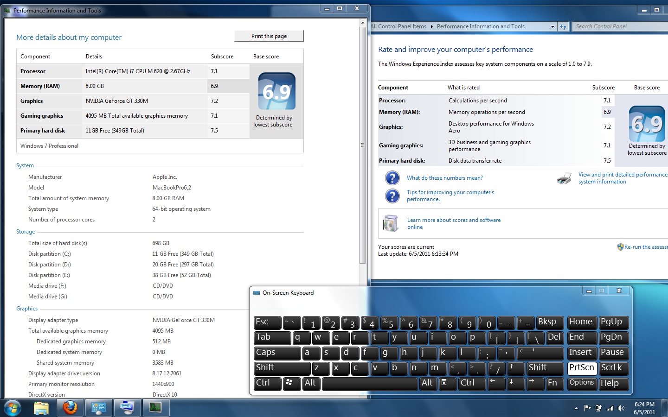
Task: Click the shield icon beside Re-run the assessment
Action: point(620,247)
